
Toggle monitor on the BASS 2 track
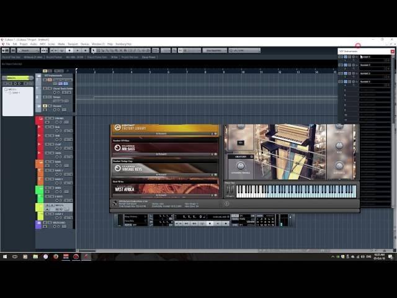point(61,183)
